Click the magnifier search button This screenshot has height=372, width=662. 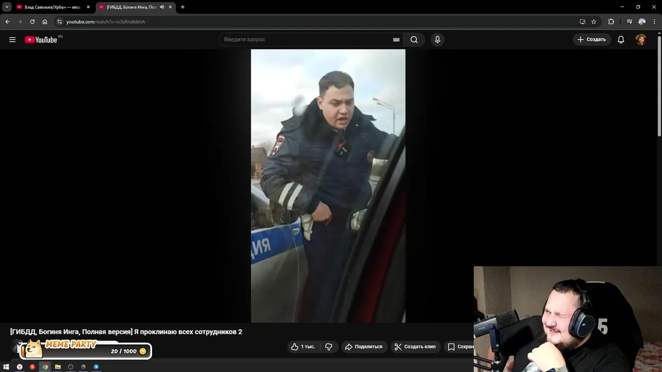pos(414,40)
